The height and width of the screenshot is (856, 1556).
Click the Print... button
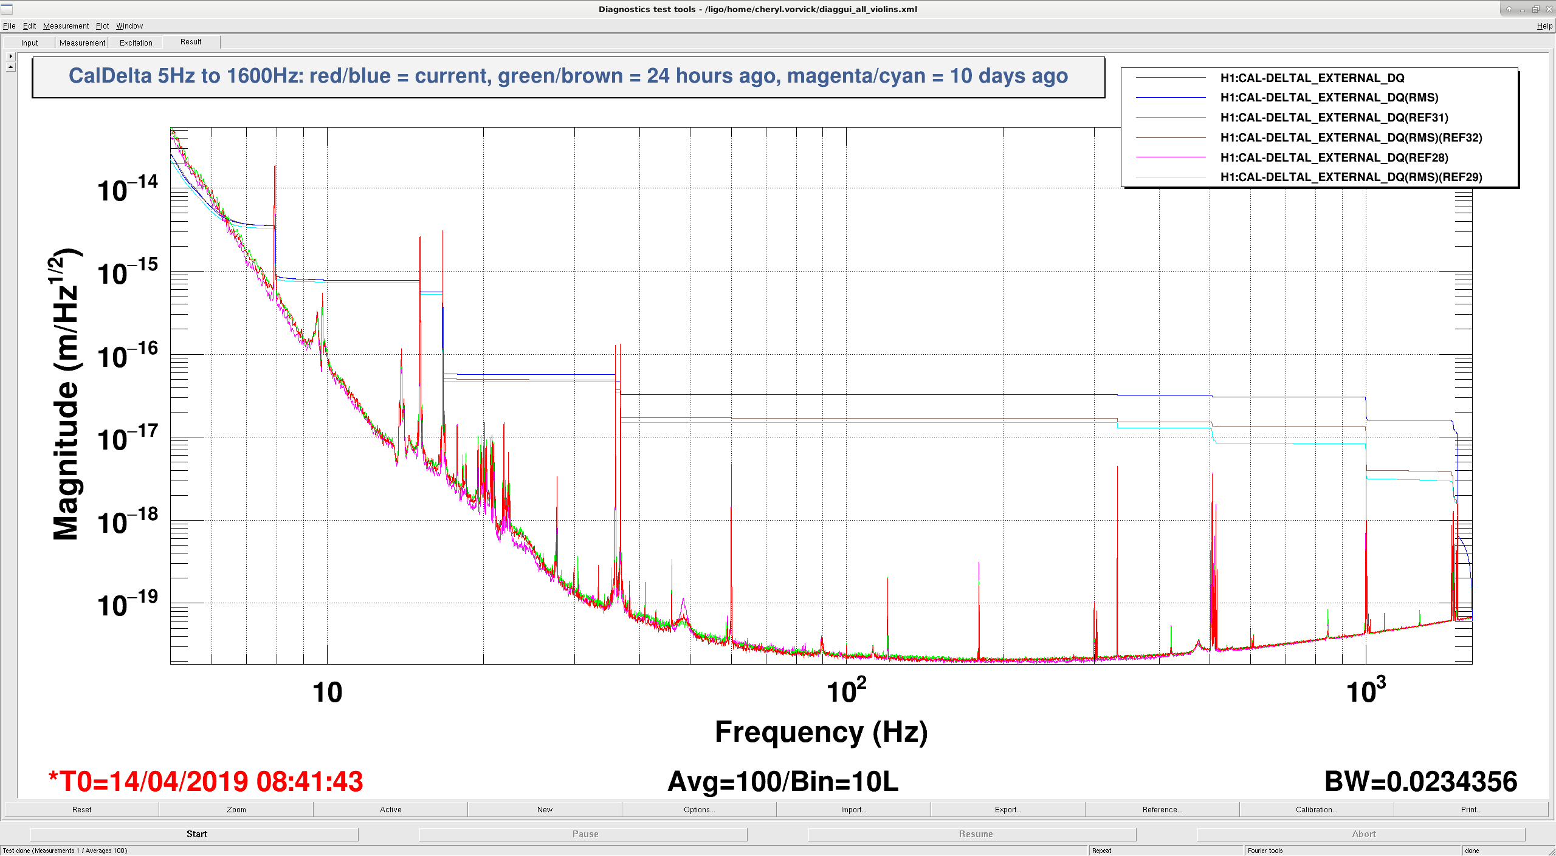(1471, 809)
